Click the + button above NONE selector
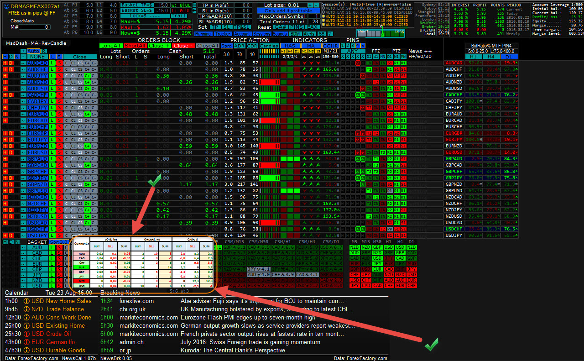This screenshot has height=361, width=584. coord(23,51)
